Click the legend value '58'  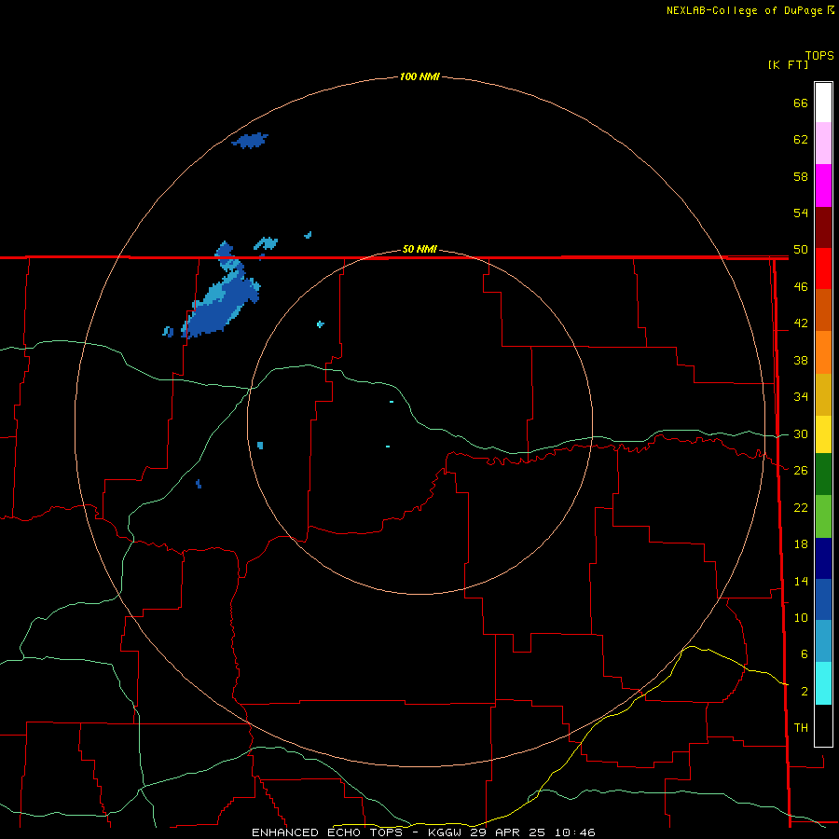coord(801,176)
